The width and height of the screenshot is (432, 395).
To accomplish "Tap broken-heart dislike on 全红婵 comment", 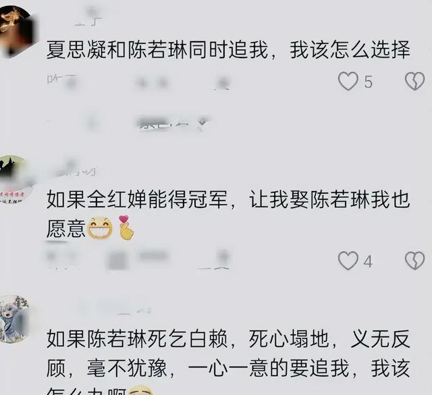I will click(414, 260).
